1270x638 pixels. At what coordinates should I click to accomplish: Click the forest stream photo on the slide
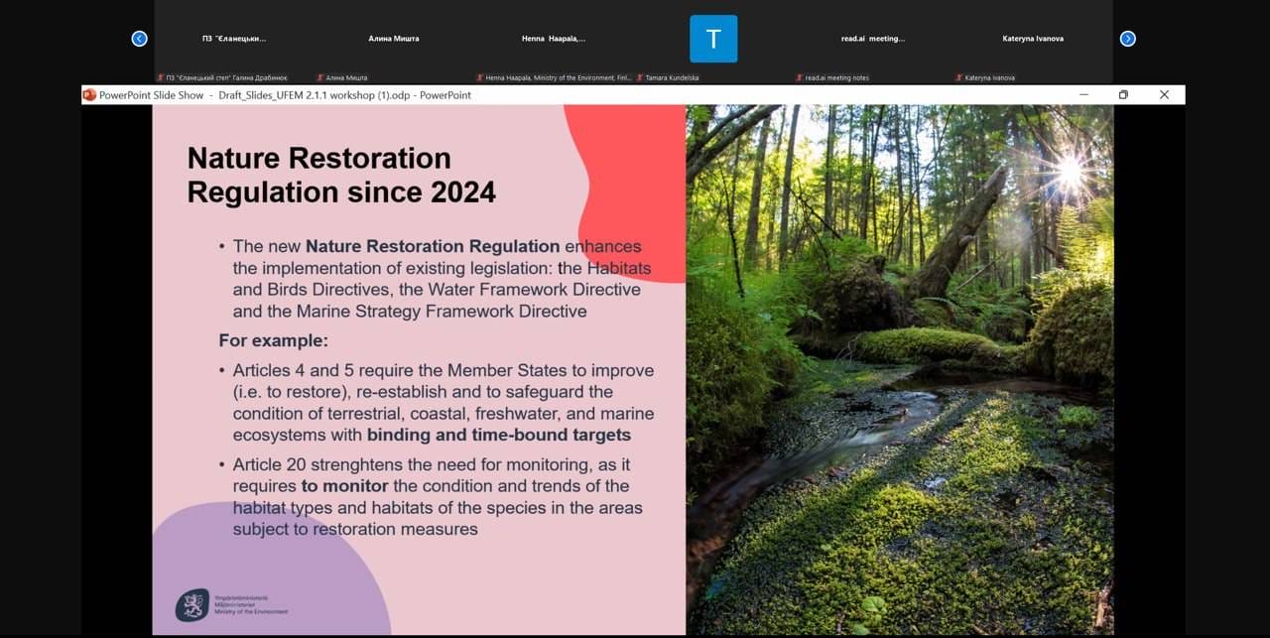click(899, 369)
